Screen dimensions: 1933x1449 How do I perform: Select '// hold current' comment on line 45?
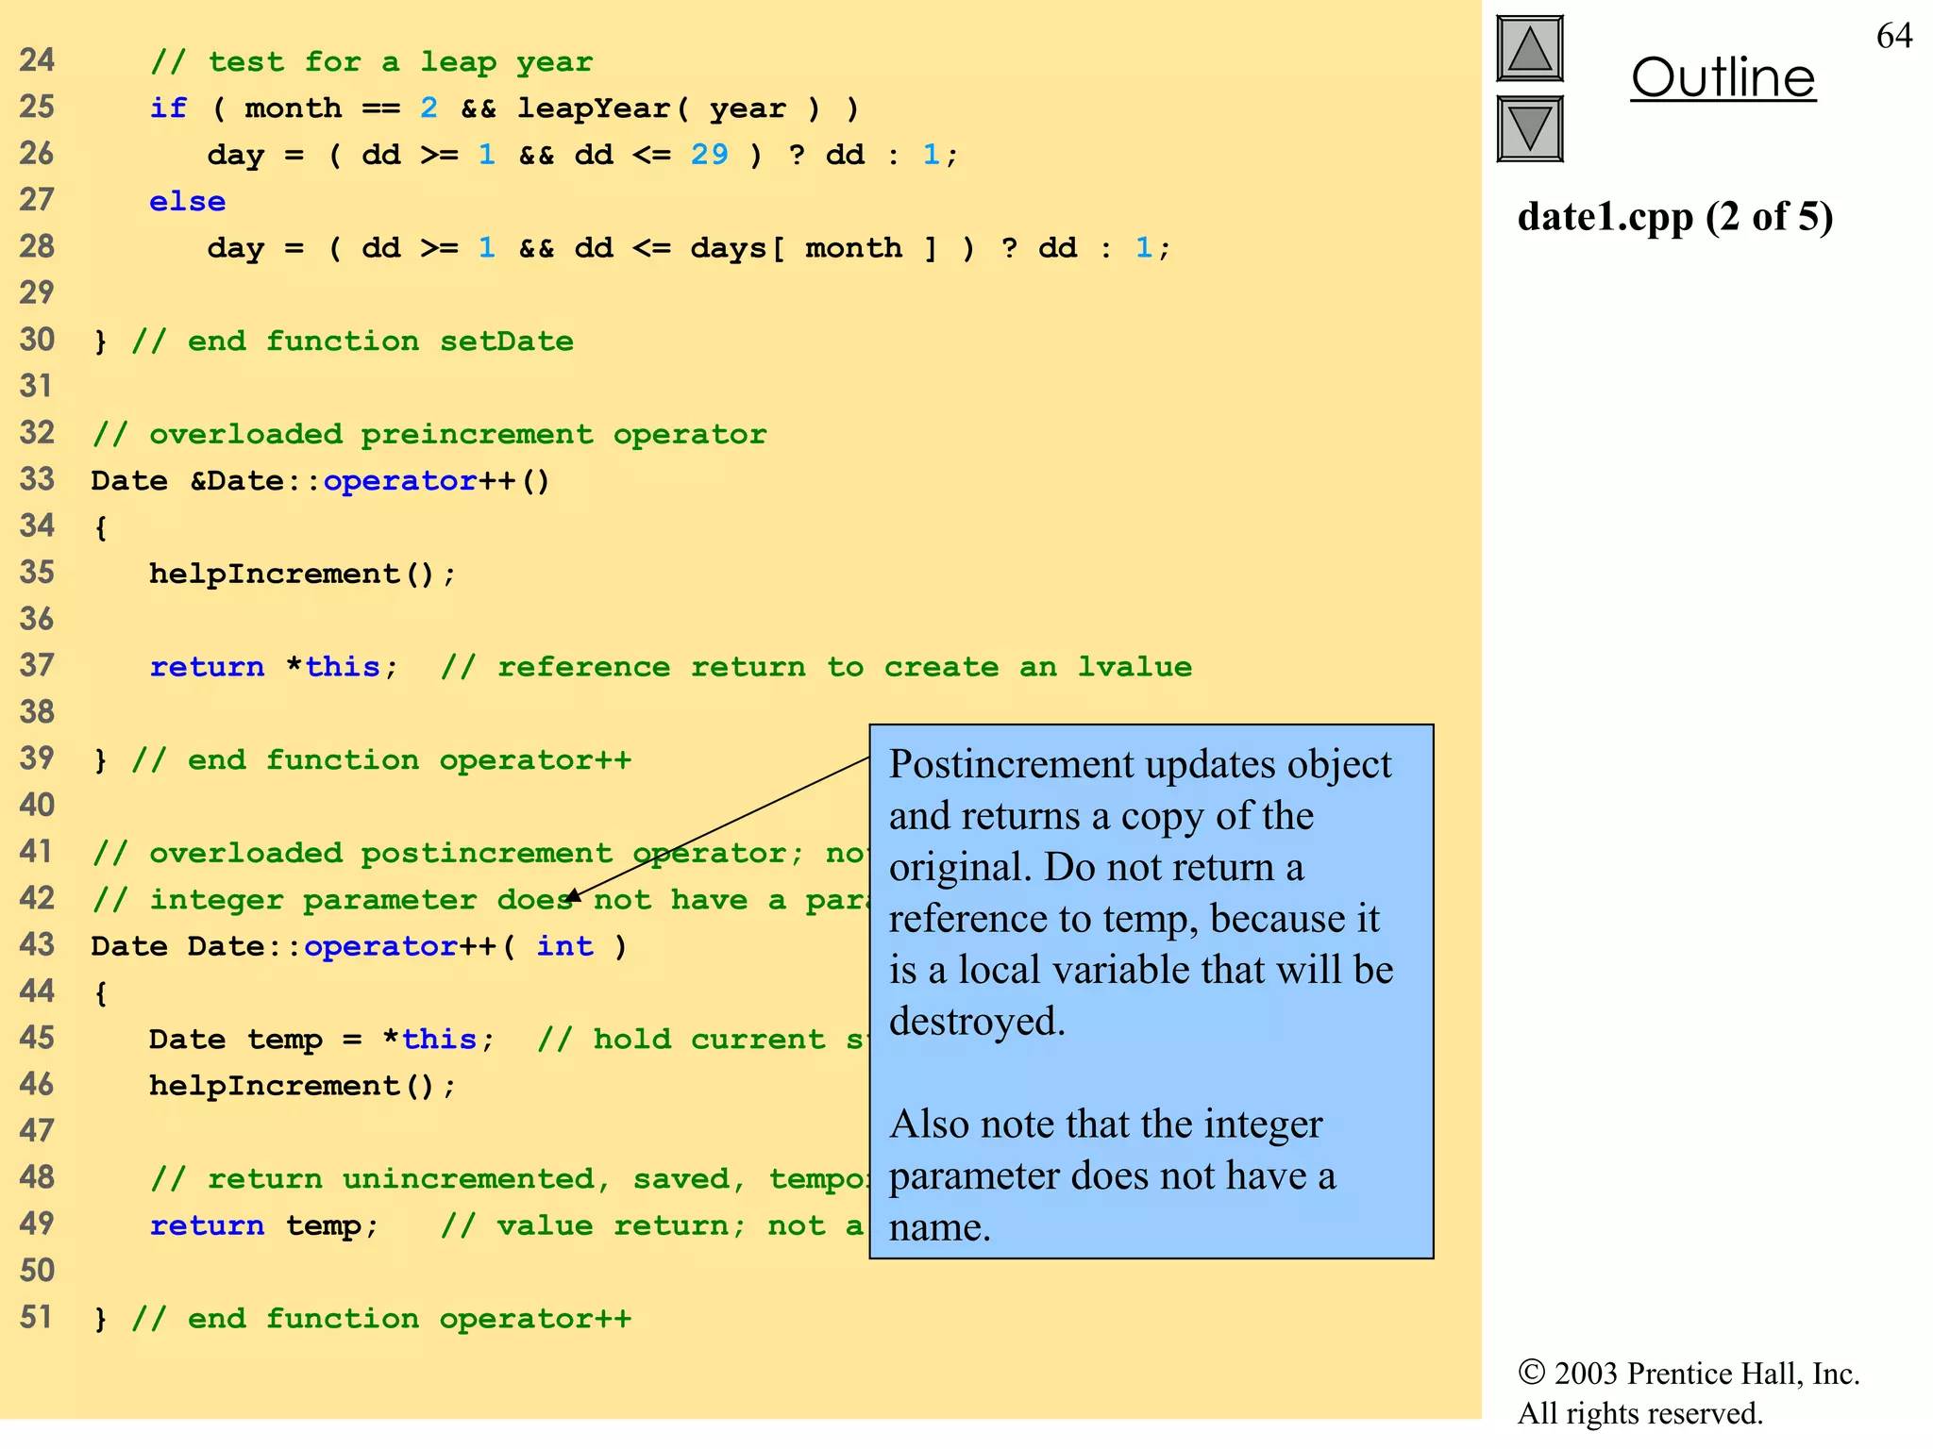[702, 1040]
